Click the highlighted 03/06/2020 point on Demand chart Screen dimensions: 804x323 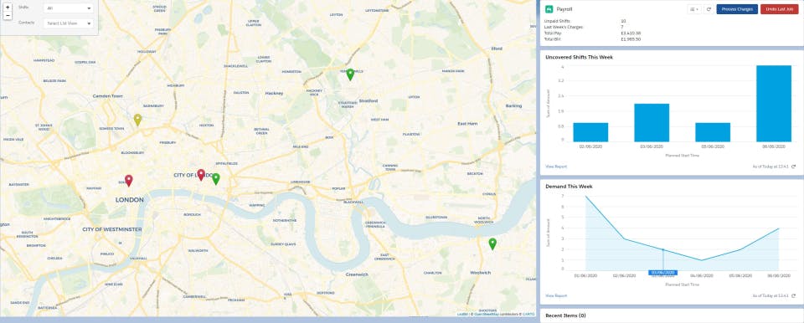(663, 249)
